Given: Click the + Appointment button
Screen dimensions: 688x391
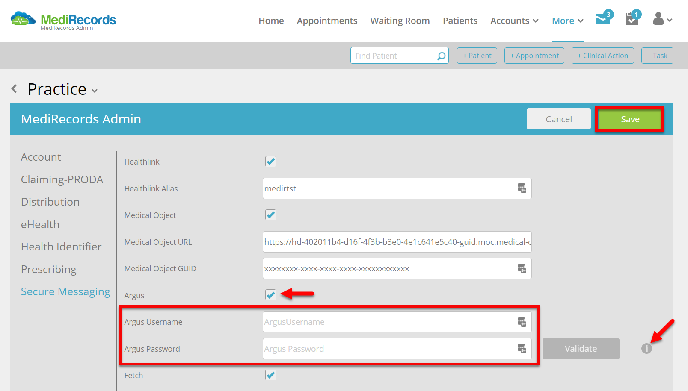Looking at the screenshot, I should coord(534,56).
